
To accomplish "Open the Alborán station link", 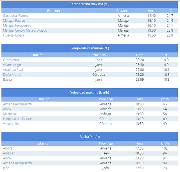I will 9,148.
